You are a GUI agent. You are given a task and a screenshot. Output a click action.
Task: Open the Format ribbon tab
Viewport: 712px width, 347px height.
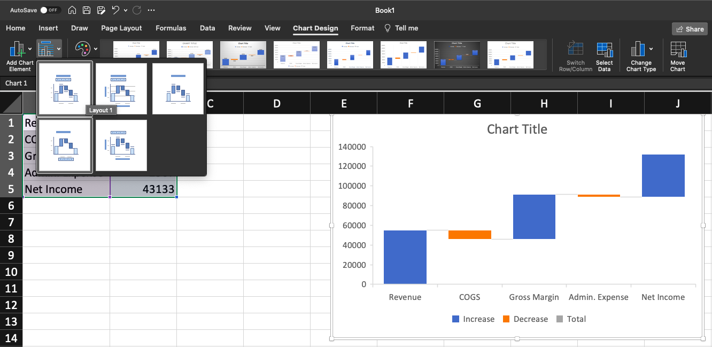pyautogui.click(x=362, y=28)
